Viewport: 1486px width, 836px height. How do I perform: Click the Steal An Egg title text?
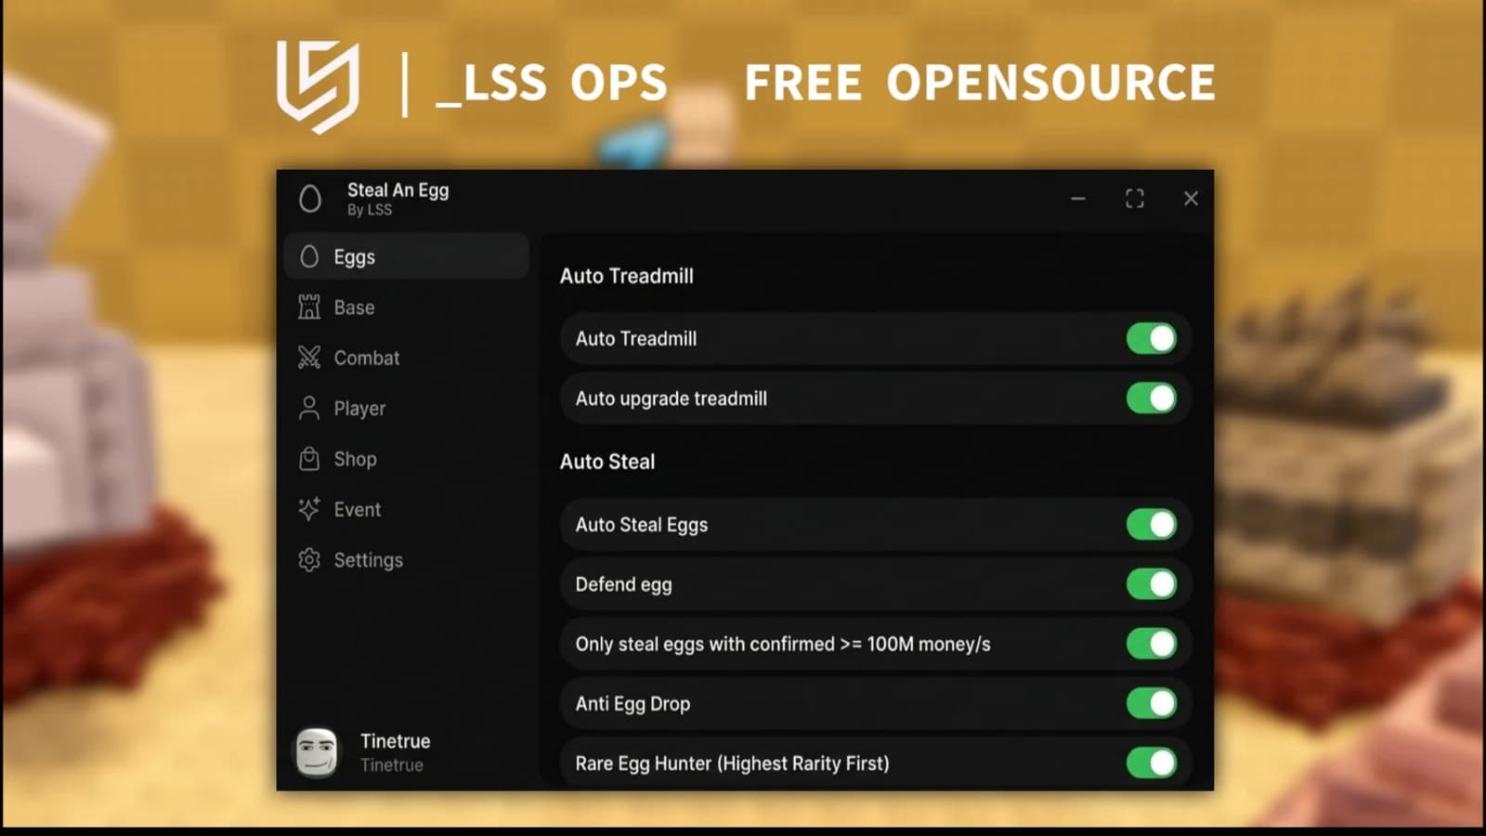pyautogui.click(x=398, y=190)
